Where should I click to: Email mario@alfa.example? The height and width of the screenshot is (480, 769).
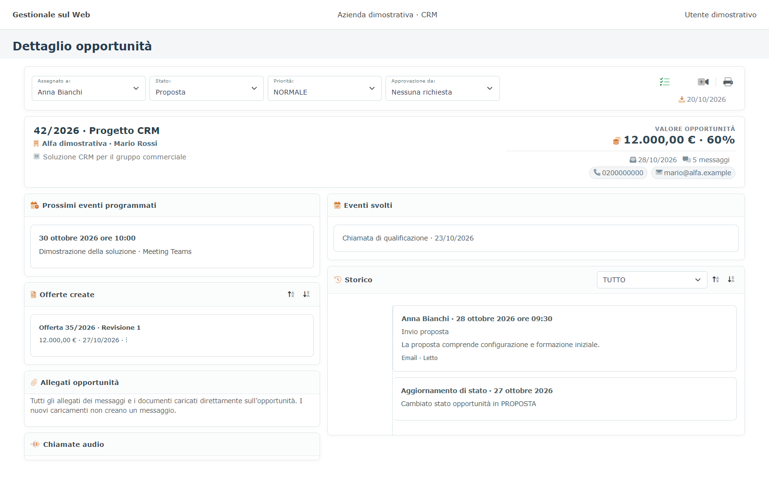(x=693, y=173)
